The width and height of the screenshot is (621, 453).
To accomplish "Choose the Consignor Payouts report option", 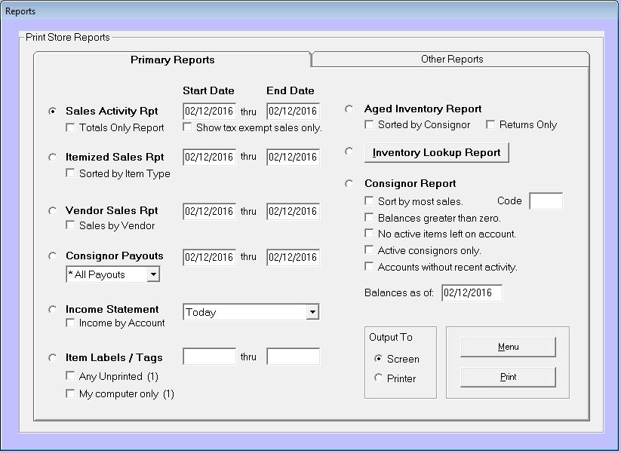I will coord(52,256).
